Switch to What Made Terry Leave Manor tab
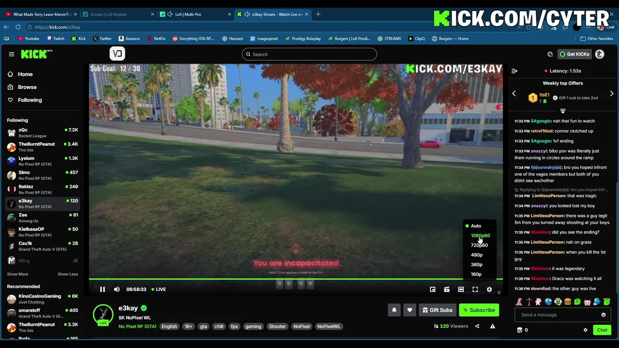The width and height of the screenshot is (619, 348). (x=41, y=14)
